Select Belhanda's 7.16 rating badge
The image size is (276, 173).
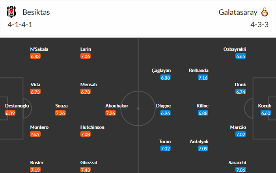pos(203,78)
